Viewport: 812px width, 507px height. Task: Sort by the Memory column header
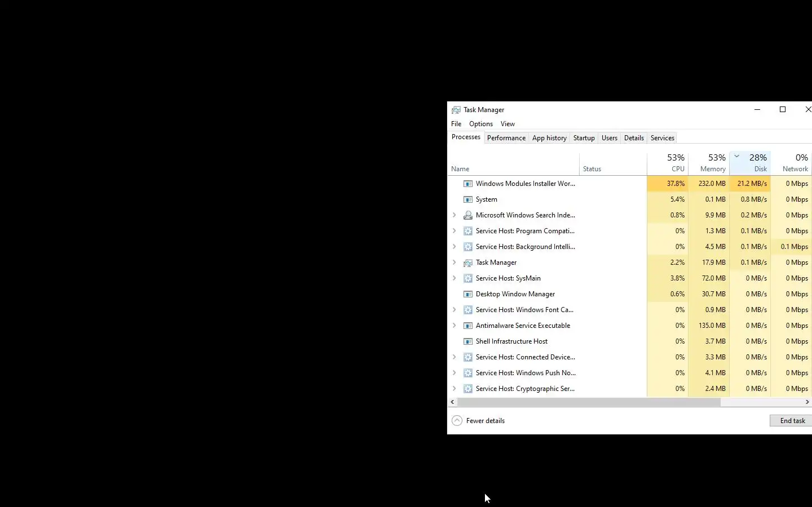pos(709,163)
